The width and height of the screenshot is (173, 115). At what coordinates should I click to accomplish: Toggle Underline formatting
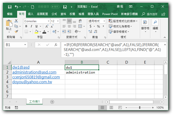37,26
